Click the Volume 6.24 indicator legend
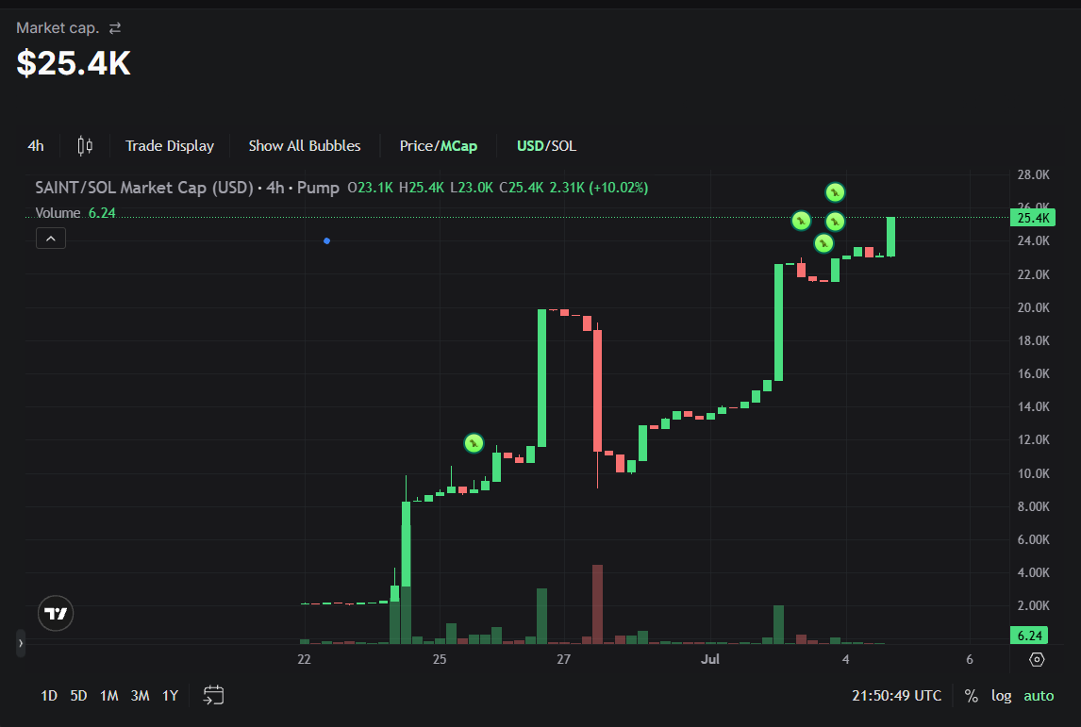Viewport: 1081px width, 727px height. click(x=75, y=213)
